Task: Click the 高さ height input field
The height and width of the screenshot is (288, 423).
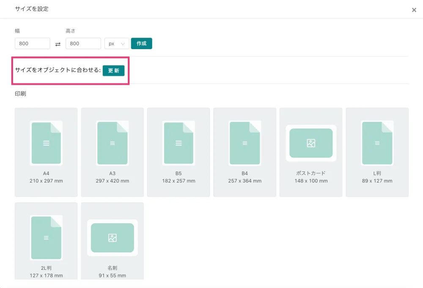Action: (x=83, y=44)
